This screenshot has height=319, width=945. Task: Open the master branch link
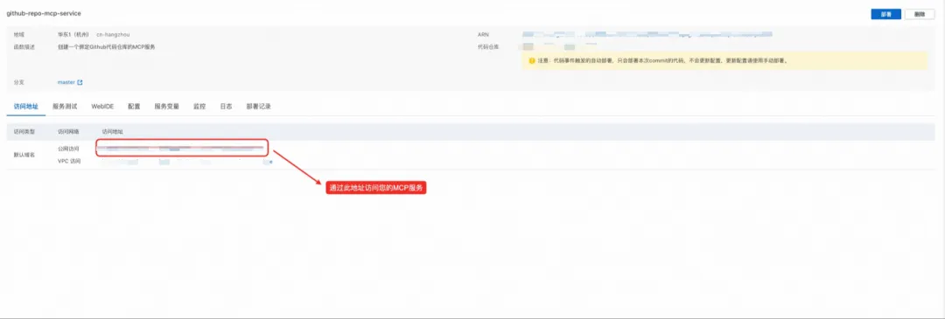pos(66,82)
